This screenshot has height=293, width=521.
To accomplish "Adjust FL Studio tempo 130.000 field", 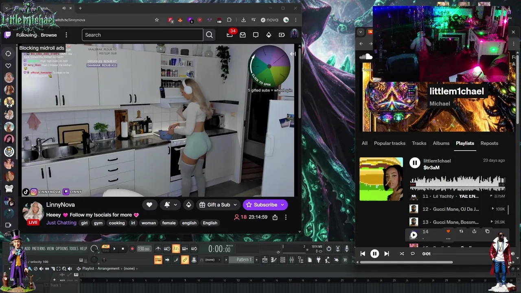I will tap(144, 249).
